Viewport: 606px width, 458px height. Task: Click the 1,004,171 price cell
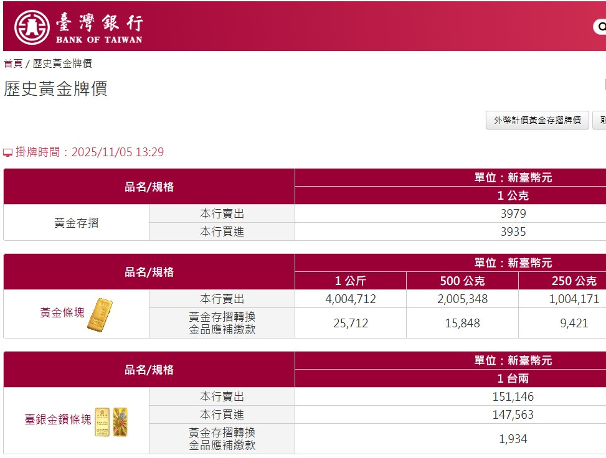pyautogui.click(x=574, y=299)
